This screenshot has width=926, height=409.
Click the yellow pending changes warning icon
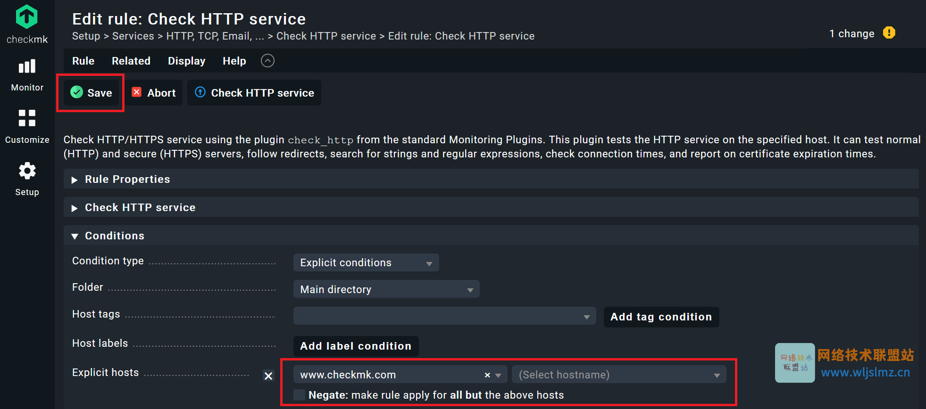pos(889,33)
